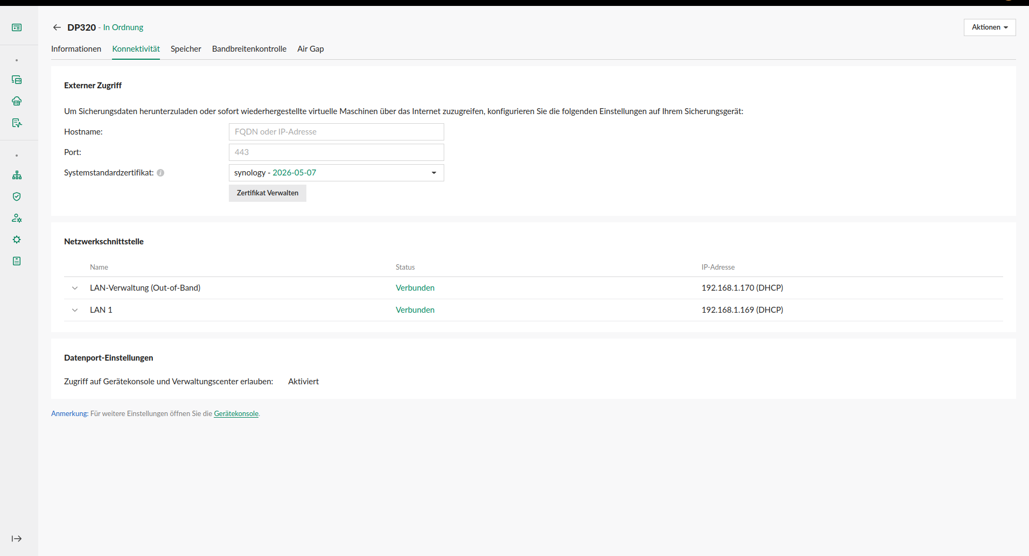This screenshot has width=1029, height=556.
Task: Open the workloads devices sidebar icon
Action: pyautogui.click(x=17, y=80)
